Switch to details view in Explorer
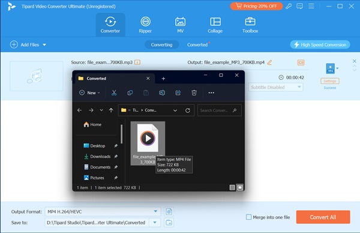The image size is (360, 233). click(232, 188)
